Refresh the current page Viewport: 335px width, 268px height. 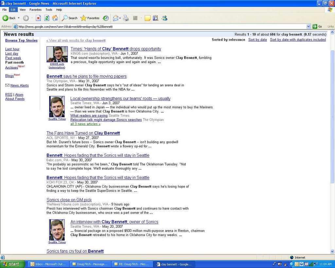pyautogui.click(x=47, y=18)
